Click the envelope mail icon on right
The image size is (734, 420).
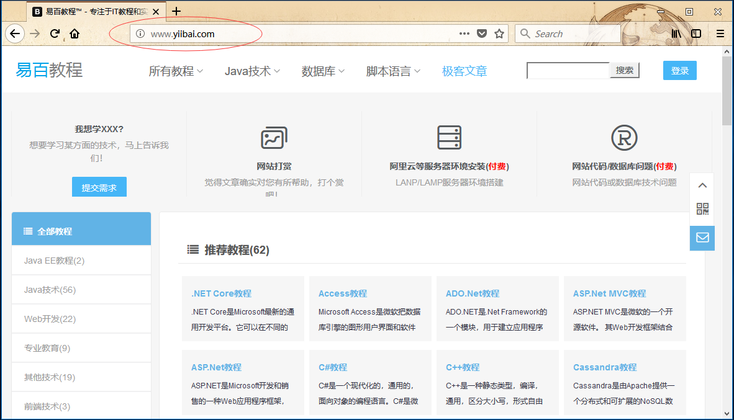702,238
